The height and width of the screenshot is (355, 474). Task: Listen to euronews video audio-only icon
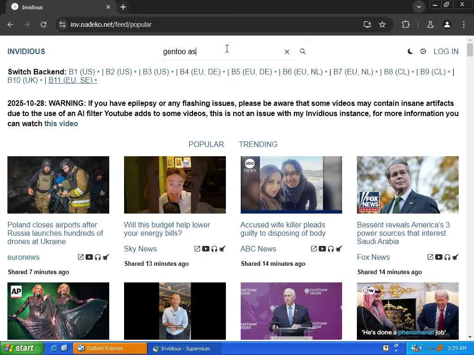click(x=98, y=257)
